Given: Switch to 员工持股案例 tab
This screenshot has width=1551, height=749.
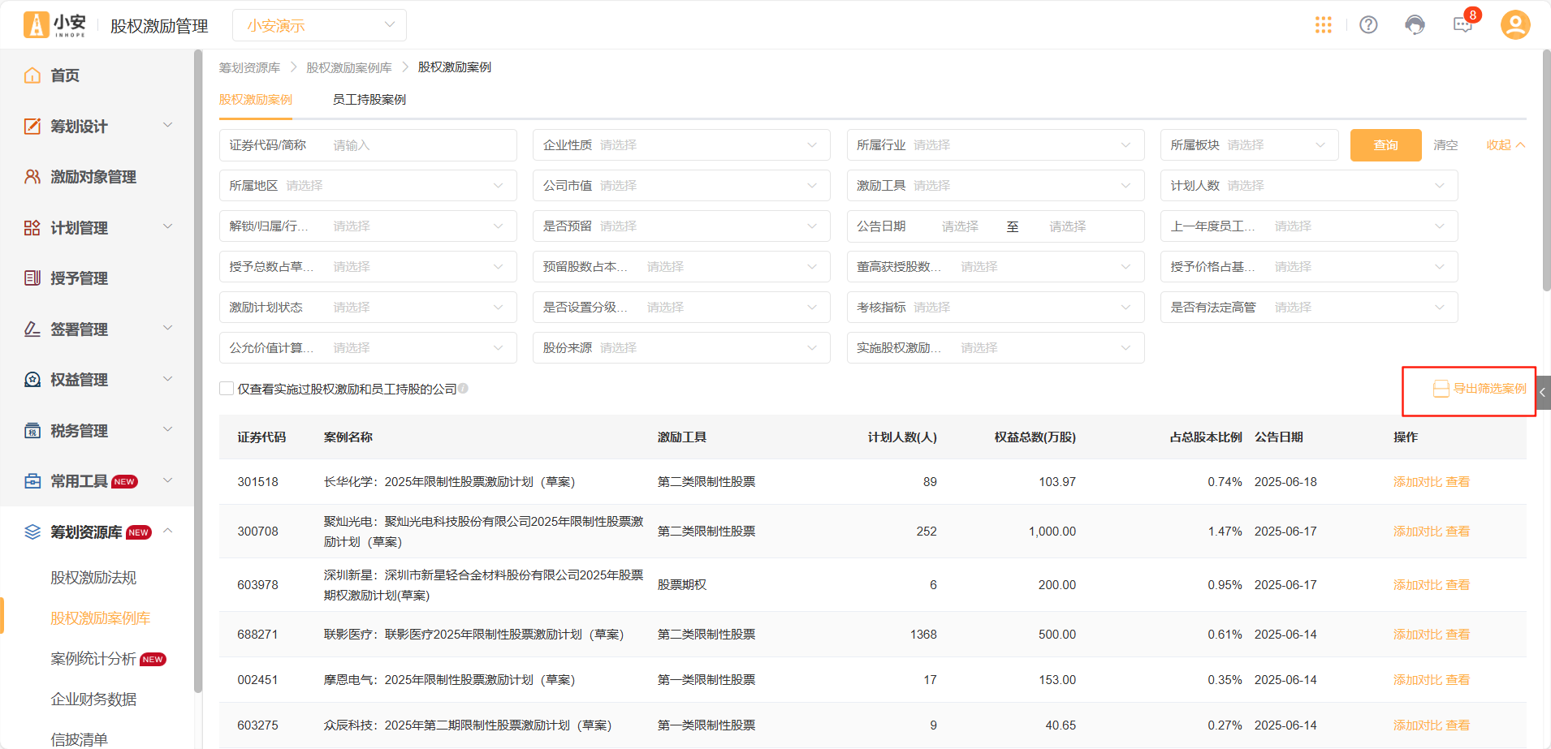Looking at the screenshot, I should click(369, 100).
